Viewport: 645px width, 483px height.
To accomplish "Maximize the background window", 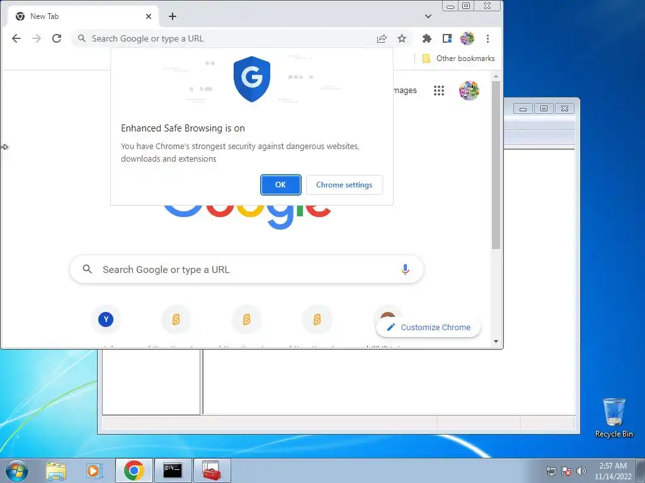I will 544,108.
